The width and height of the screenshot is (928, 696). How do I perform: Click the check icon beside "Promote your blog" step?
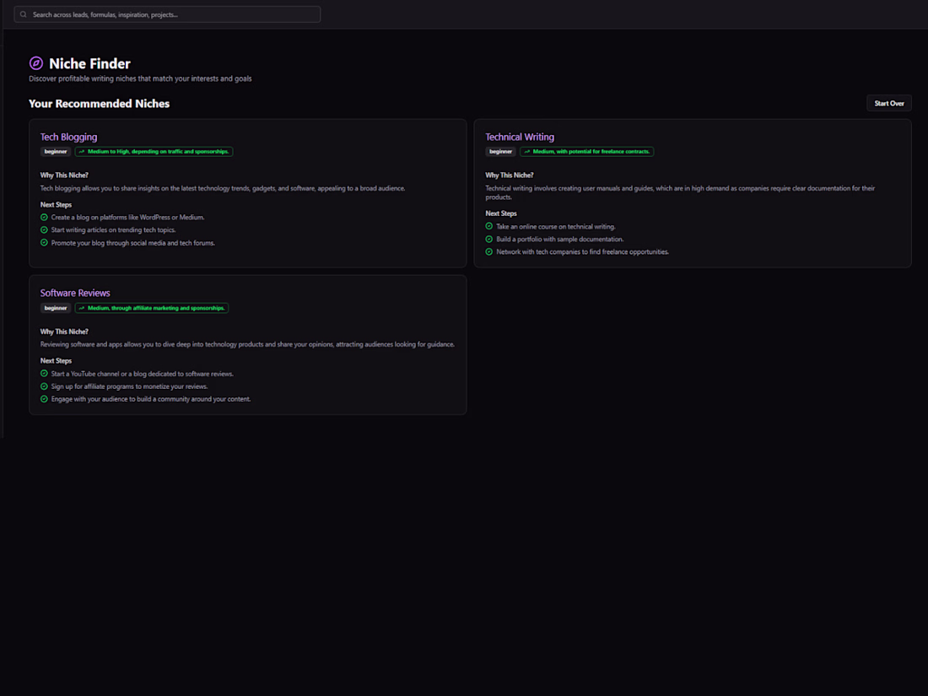[44, 243]
